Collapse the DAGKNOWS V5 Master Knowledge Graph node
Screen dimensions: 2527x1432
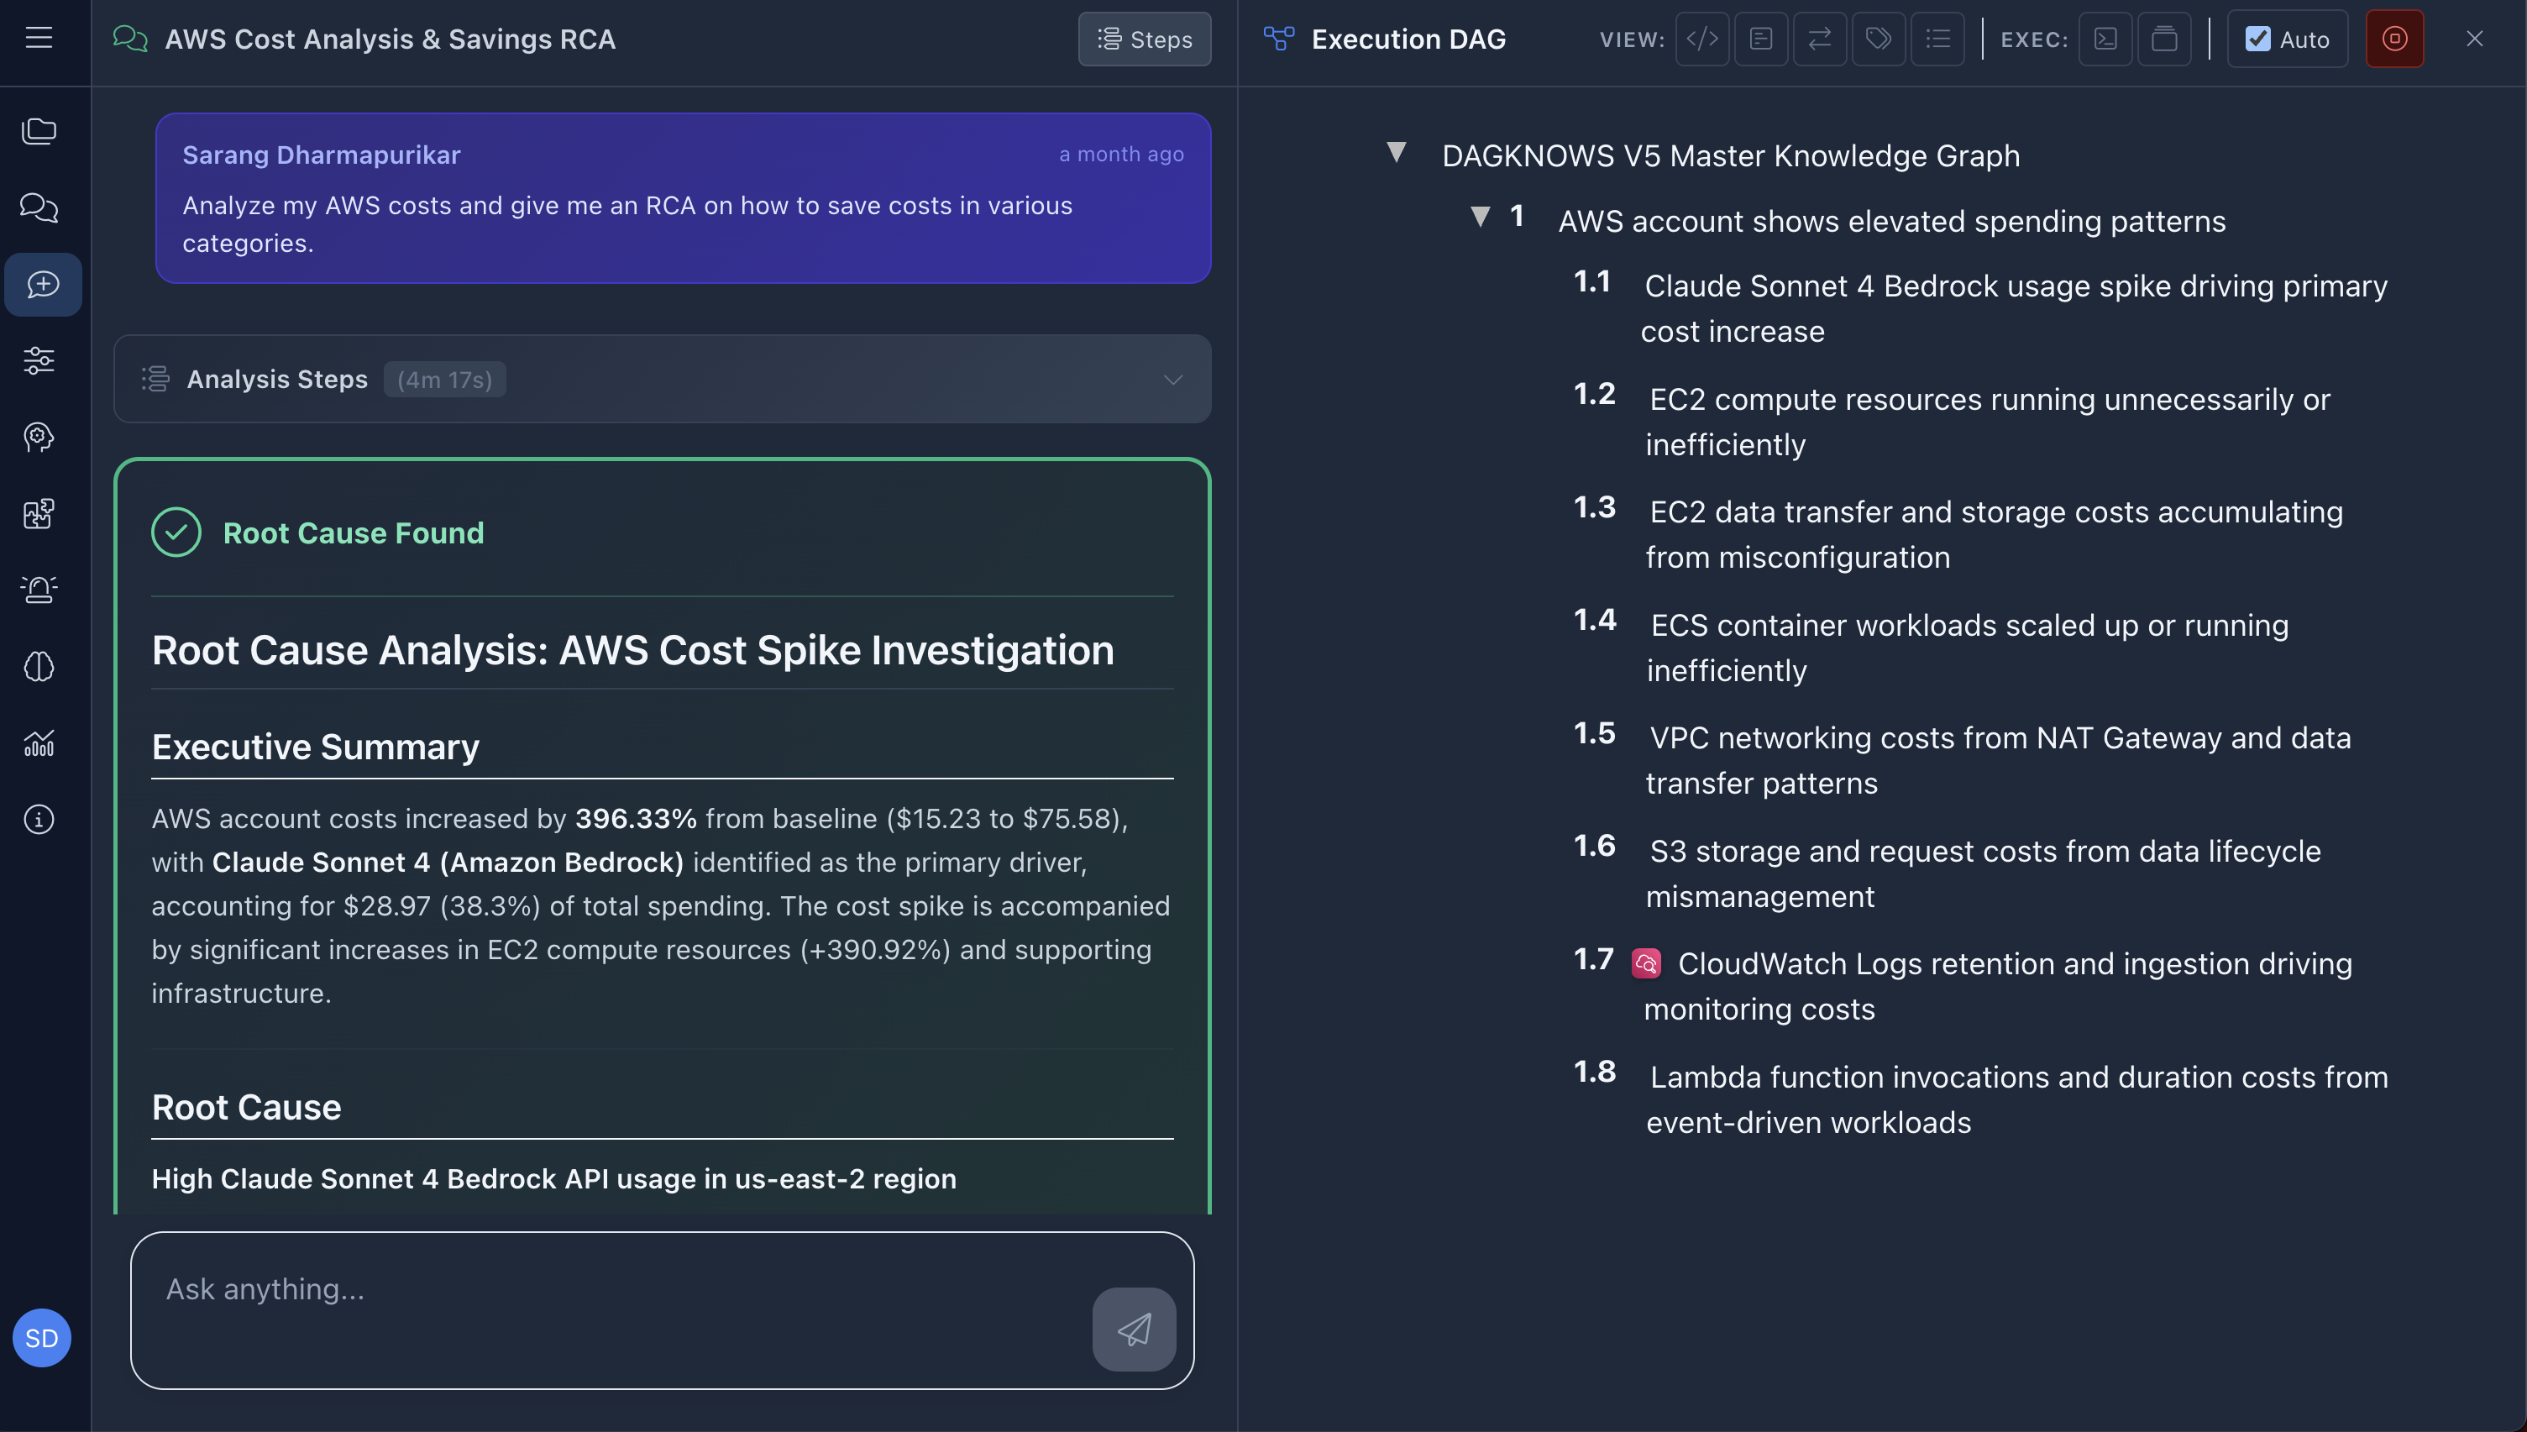pyautogui.click(x=1397, y=153)
